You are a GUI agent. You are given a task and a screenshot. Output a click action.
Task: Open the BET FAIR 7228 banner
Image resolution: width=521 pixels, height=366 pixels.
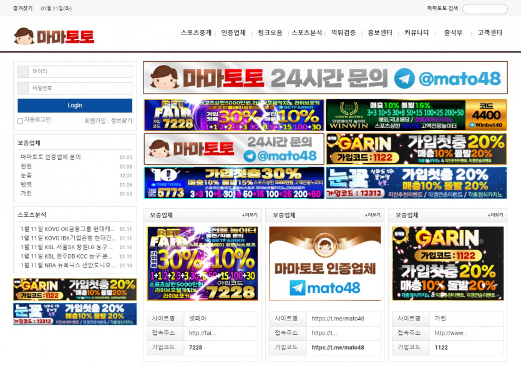tap(234, 116)
